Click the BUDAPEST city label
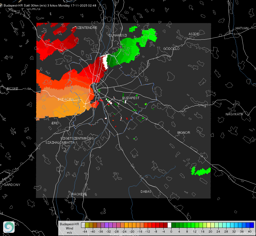256x236 pixels. click(131, 98)
